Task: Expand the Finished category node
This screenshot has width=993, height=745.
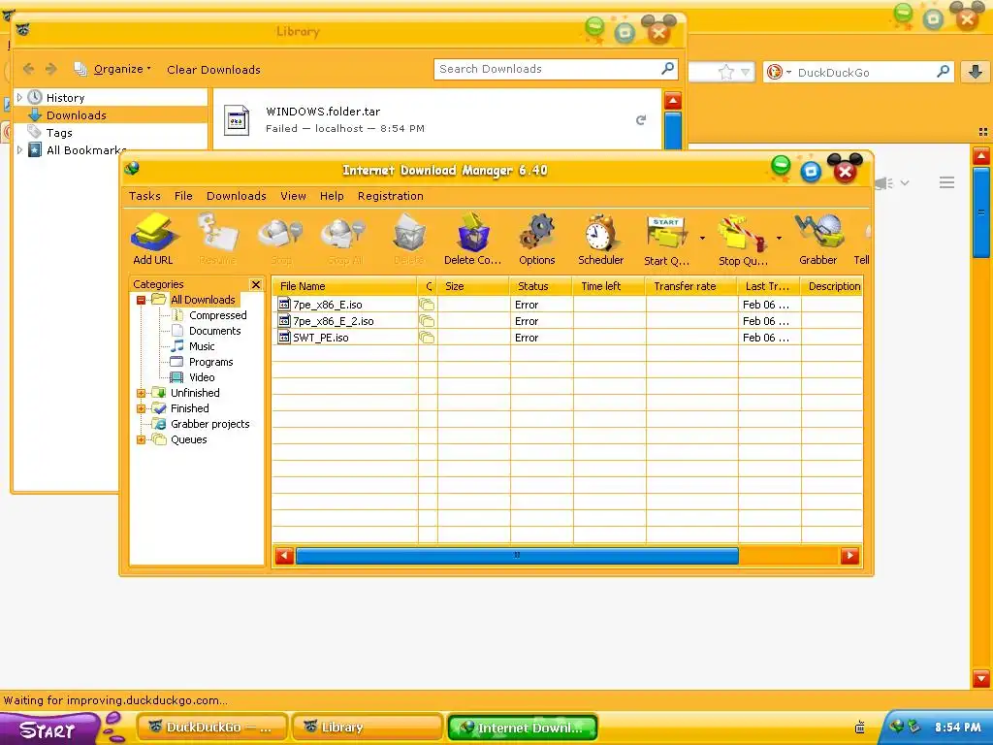Action: pyautogui.click(x=142, y=408)
